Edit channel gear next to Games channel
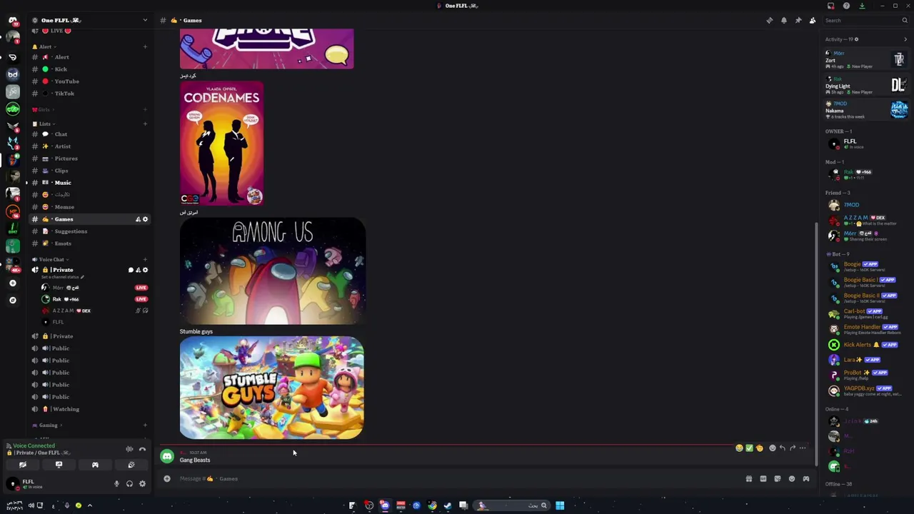The image size is (914, 514). 145,219
